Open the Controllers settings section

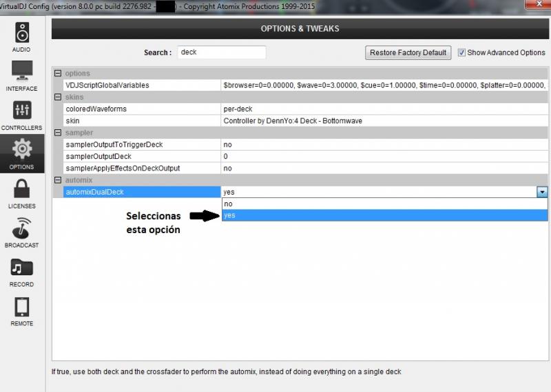[22, 114]
